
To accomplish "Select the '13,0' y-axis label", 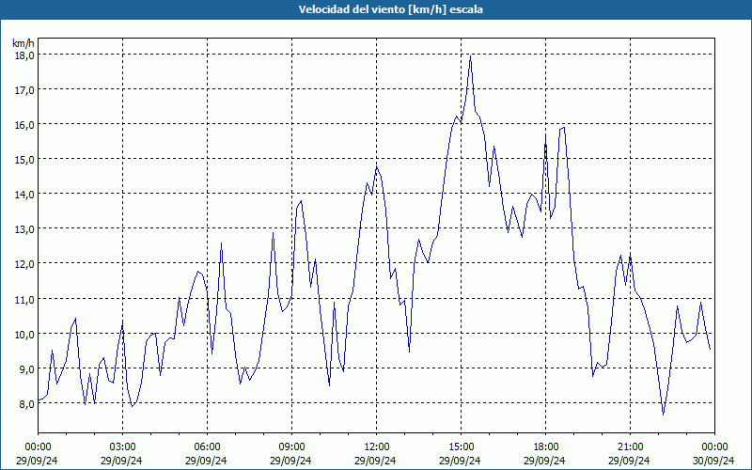I will pos(24,228).
